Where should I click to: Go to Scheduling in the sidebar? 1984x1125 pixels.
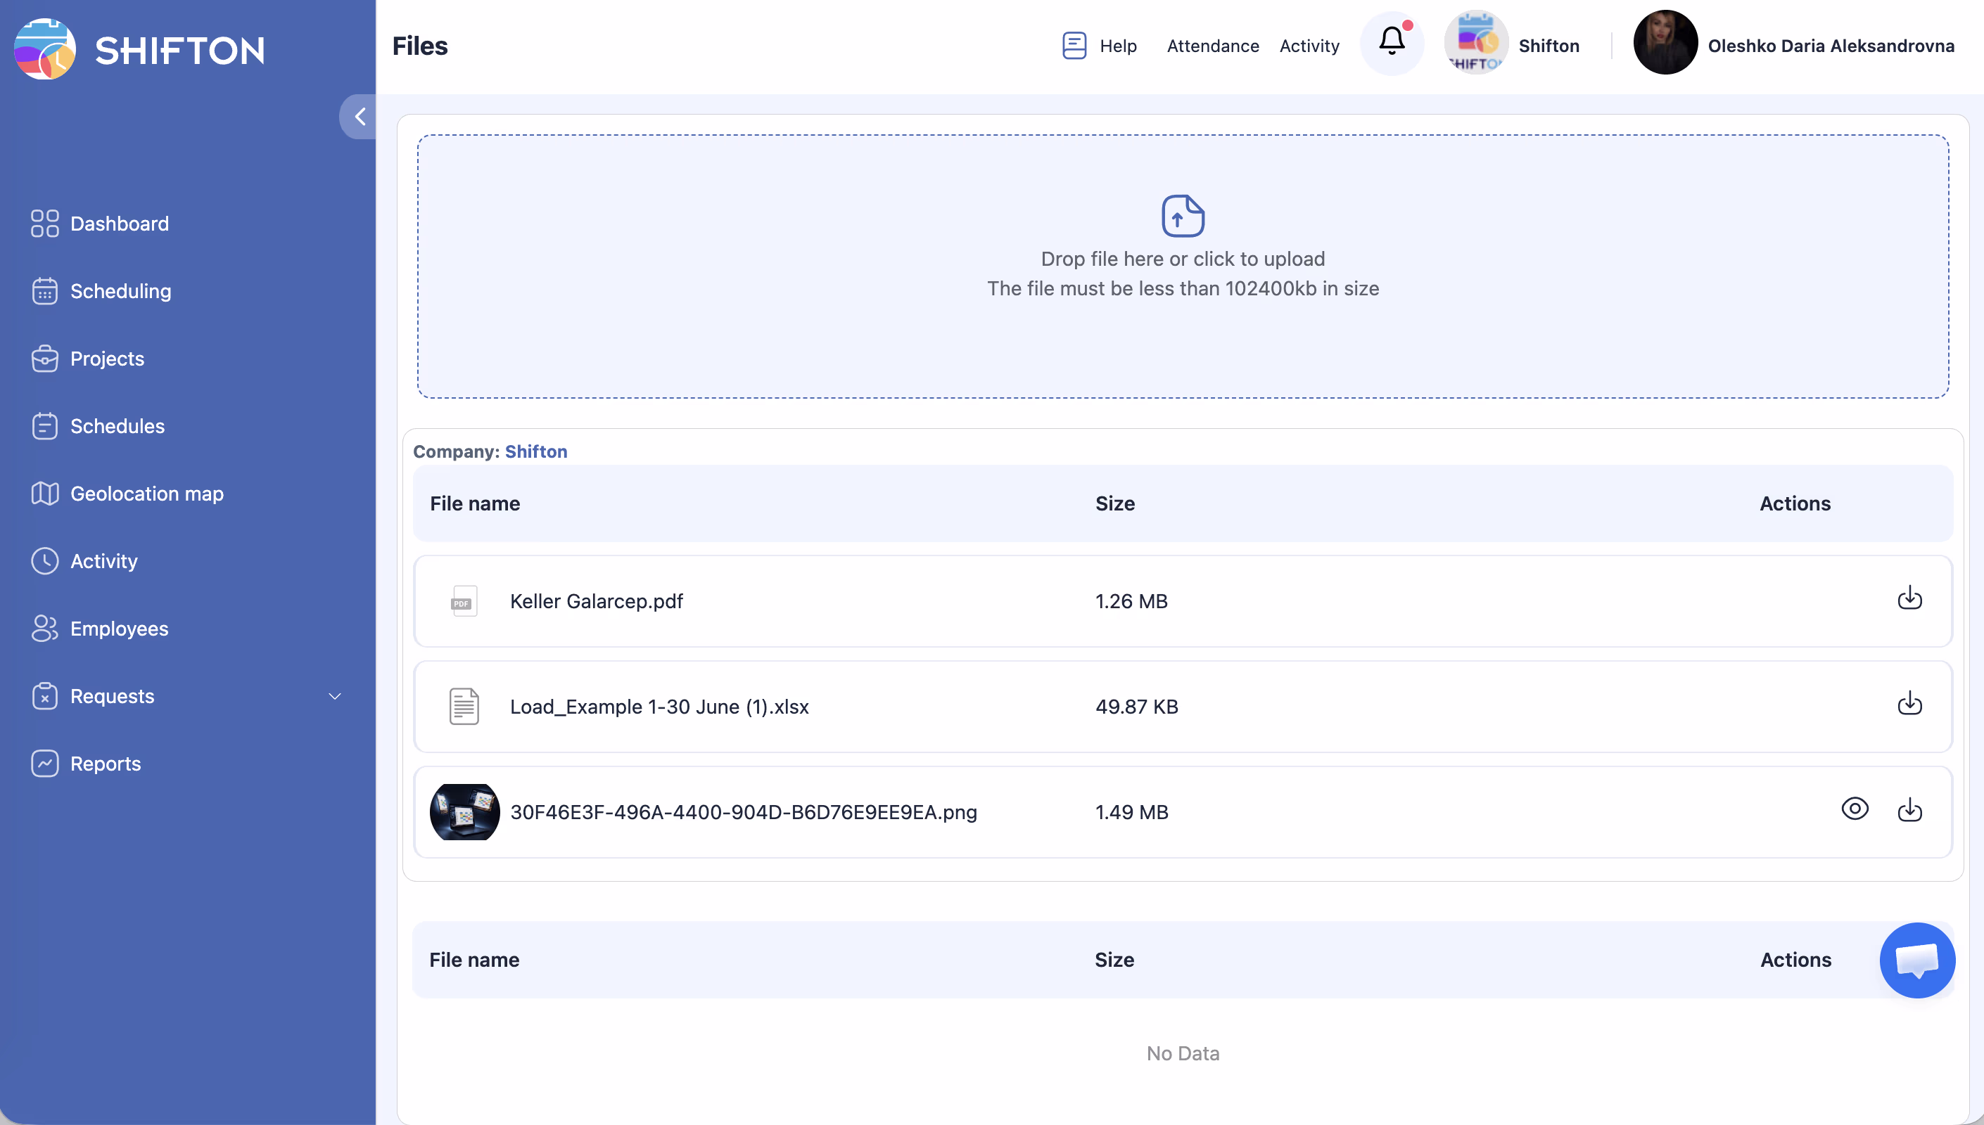coord(120,291)
